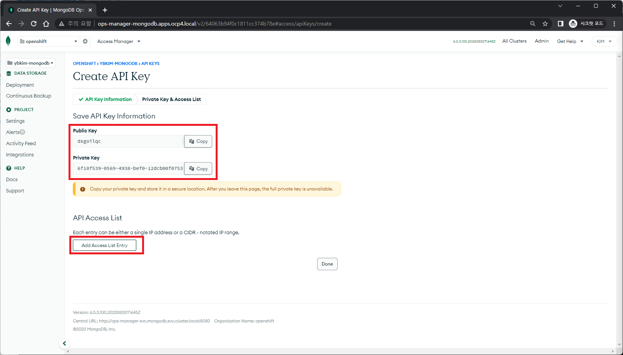
Task: Click horizontal scrollbar right arrow
Action: tap(613, 352)
